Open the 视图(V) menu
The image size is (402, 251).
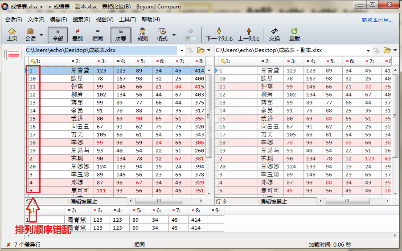[104, 20]
